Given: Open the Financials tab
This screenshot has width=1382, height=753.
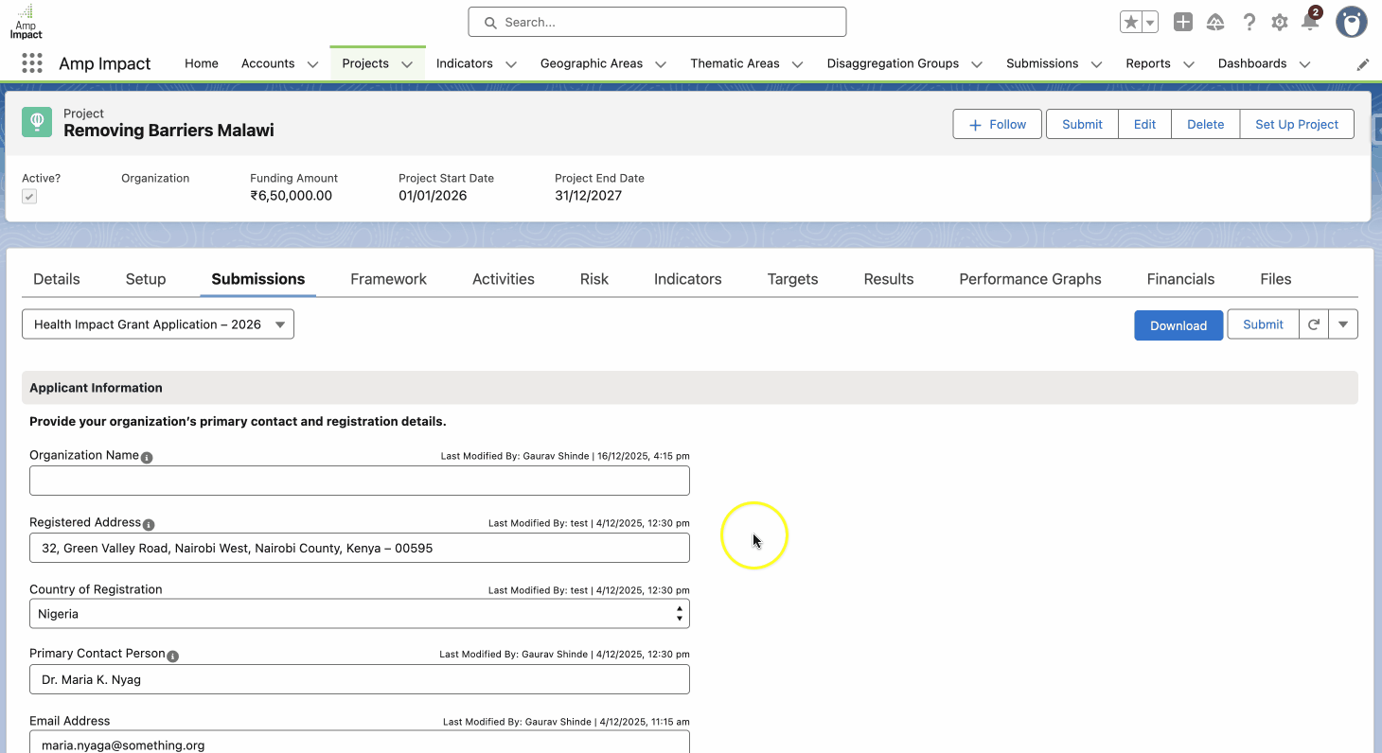Looking at the screenshot, I should [1180, 279].
